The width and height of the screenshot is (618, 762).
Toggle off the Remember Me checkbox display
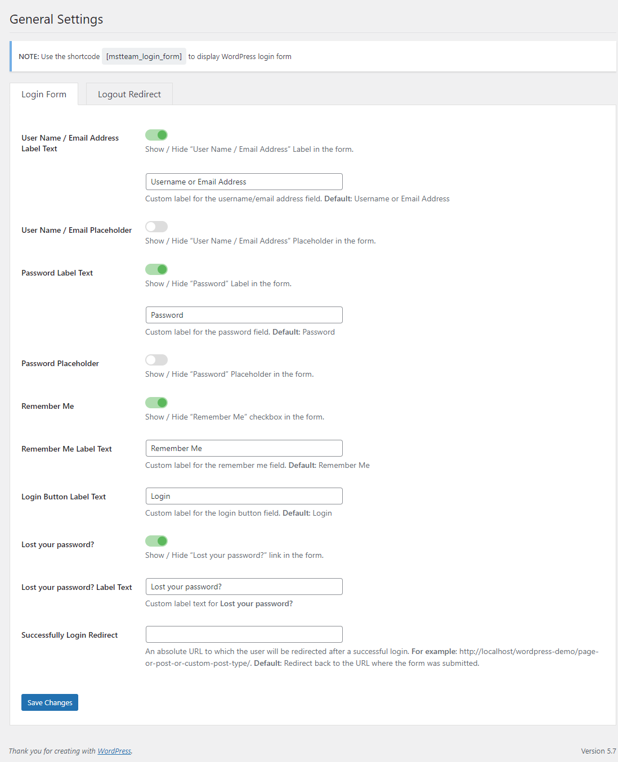[156, 403]
